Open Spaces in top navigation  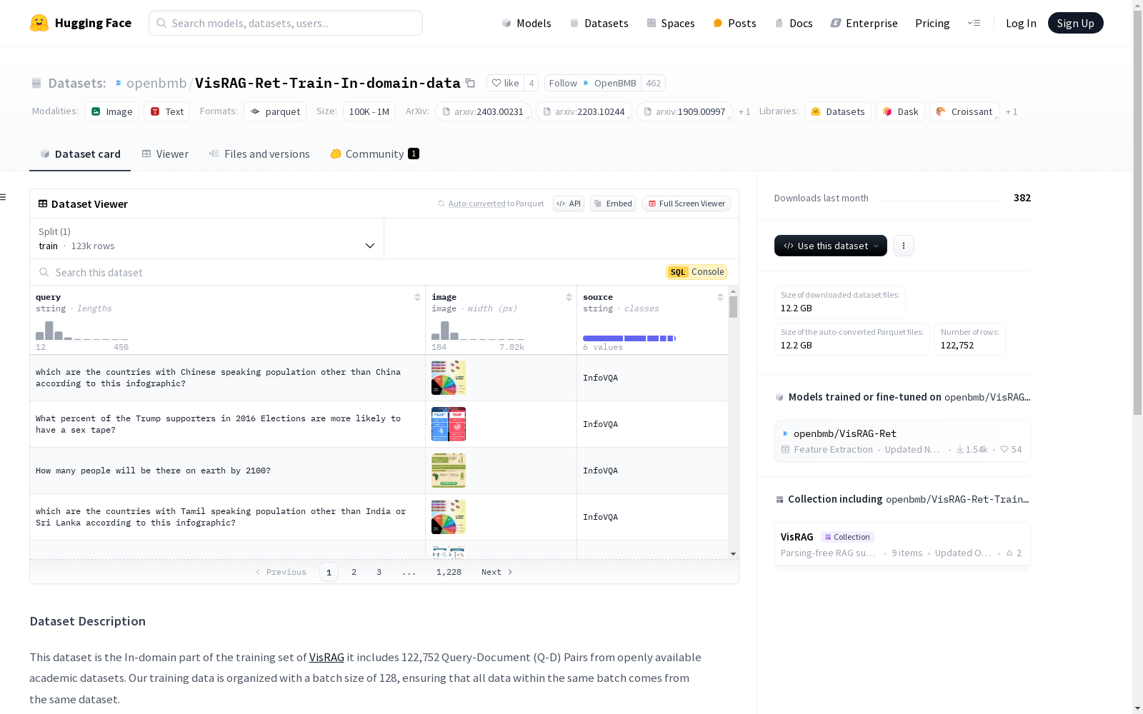point(671,23)
